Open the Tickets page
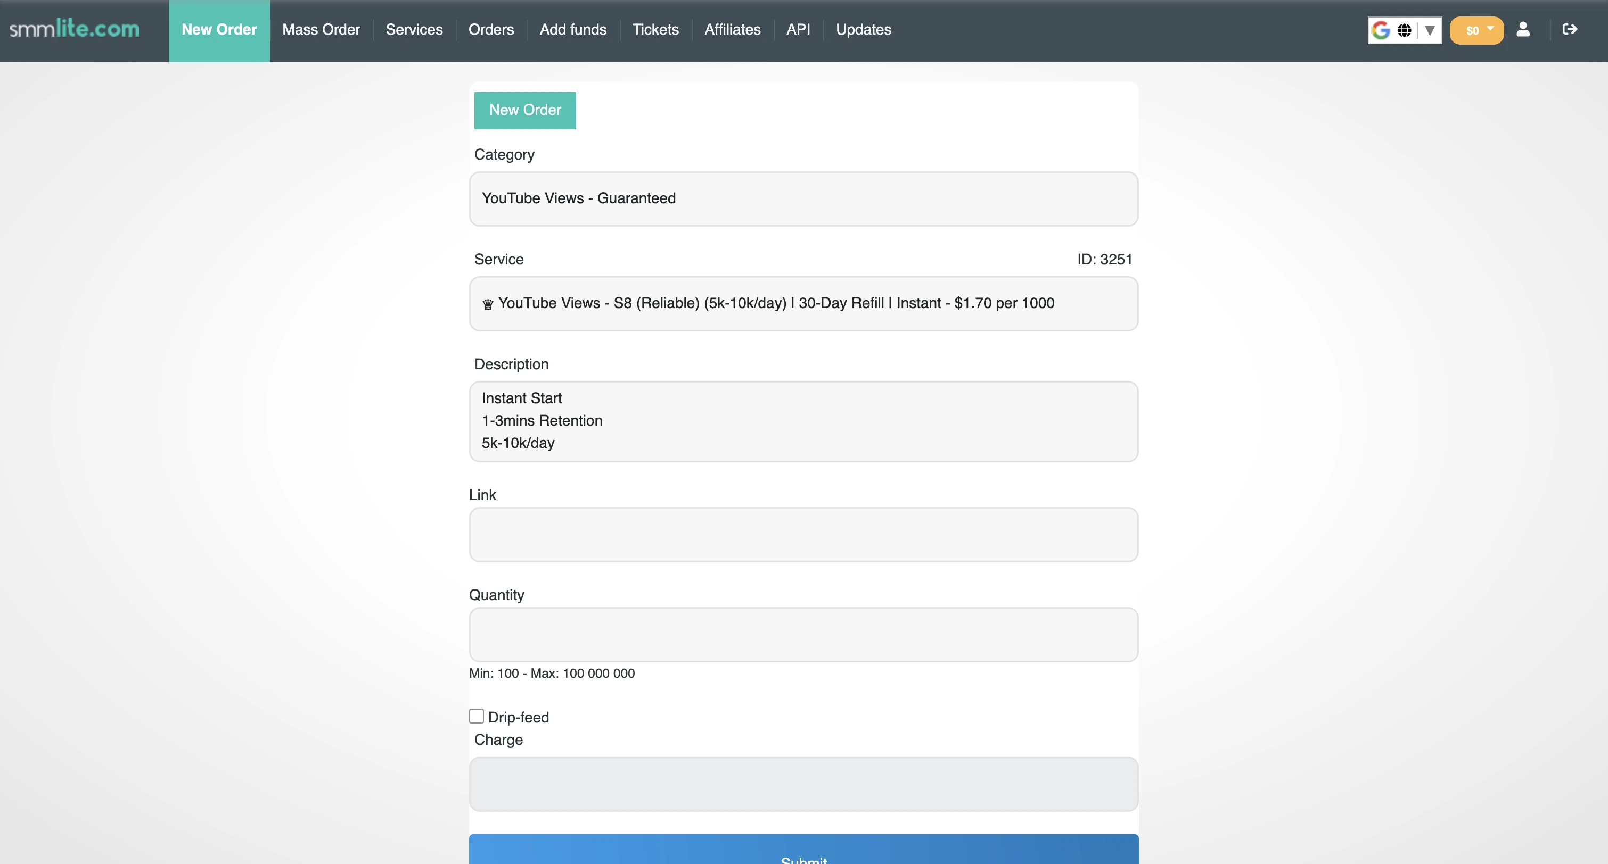 (x=655, y=29)
